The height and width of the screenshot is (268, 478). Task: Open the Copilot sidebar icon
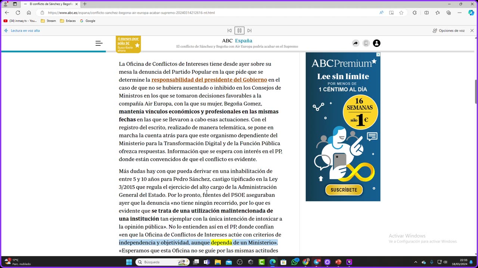pos(471,13)
